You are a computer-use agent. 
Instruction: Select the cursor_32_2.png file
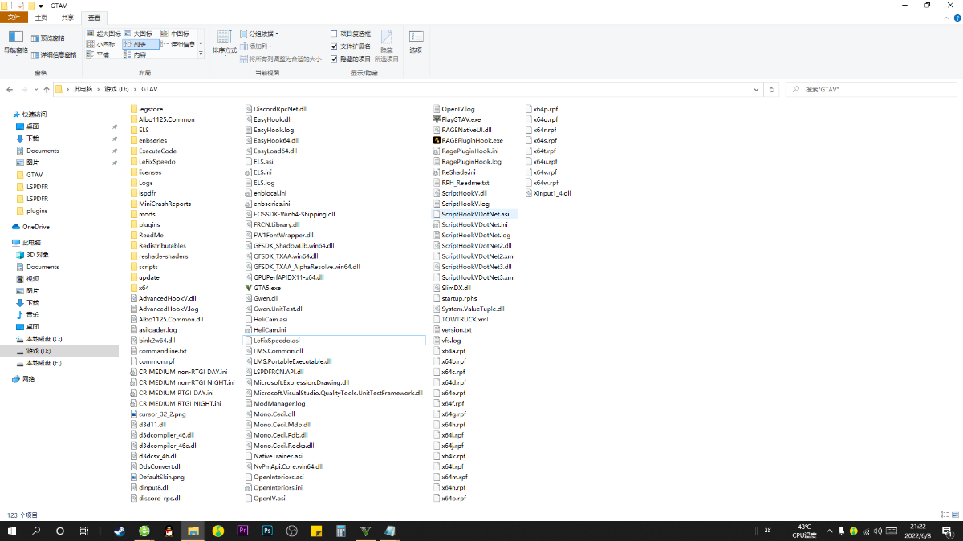click(157, 414)
